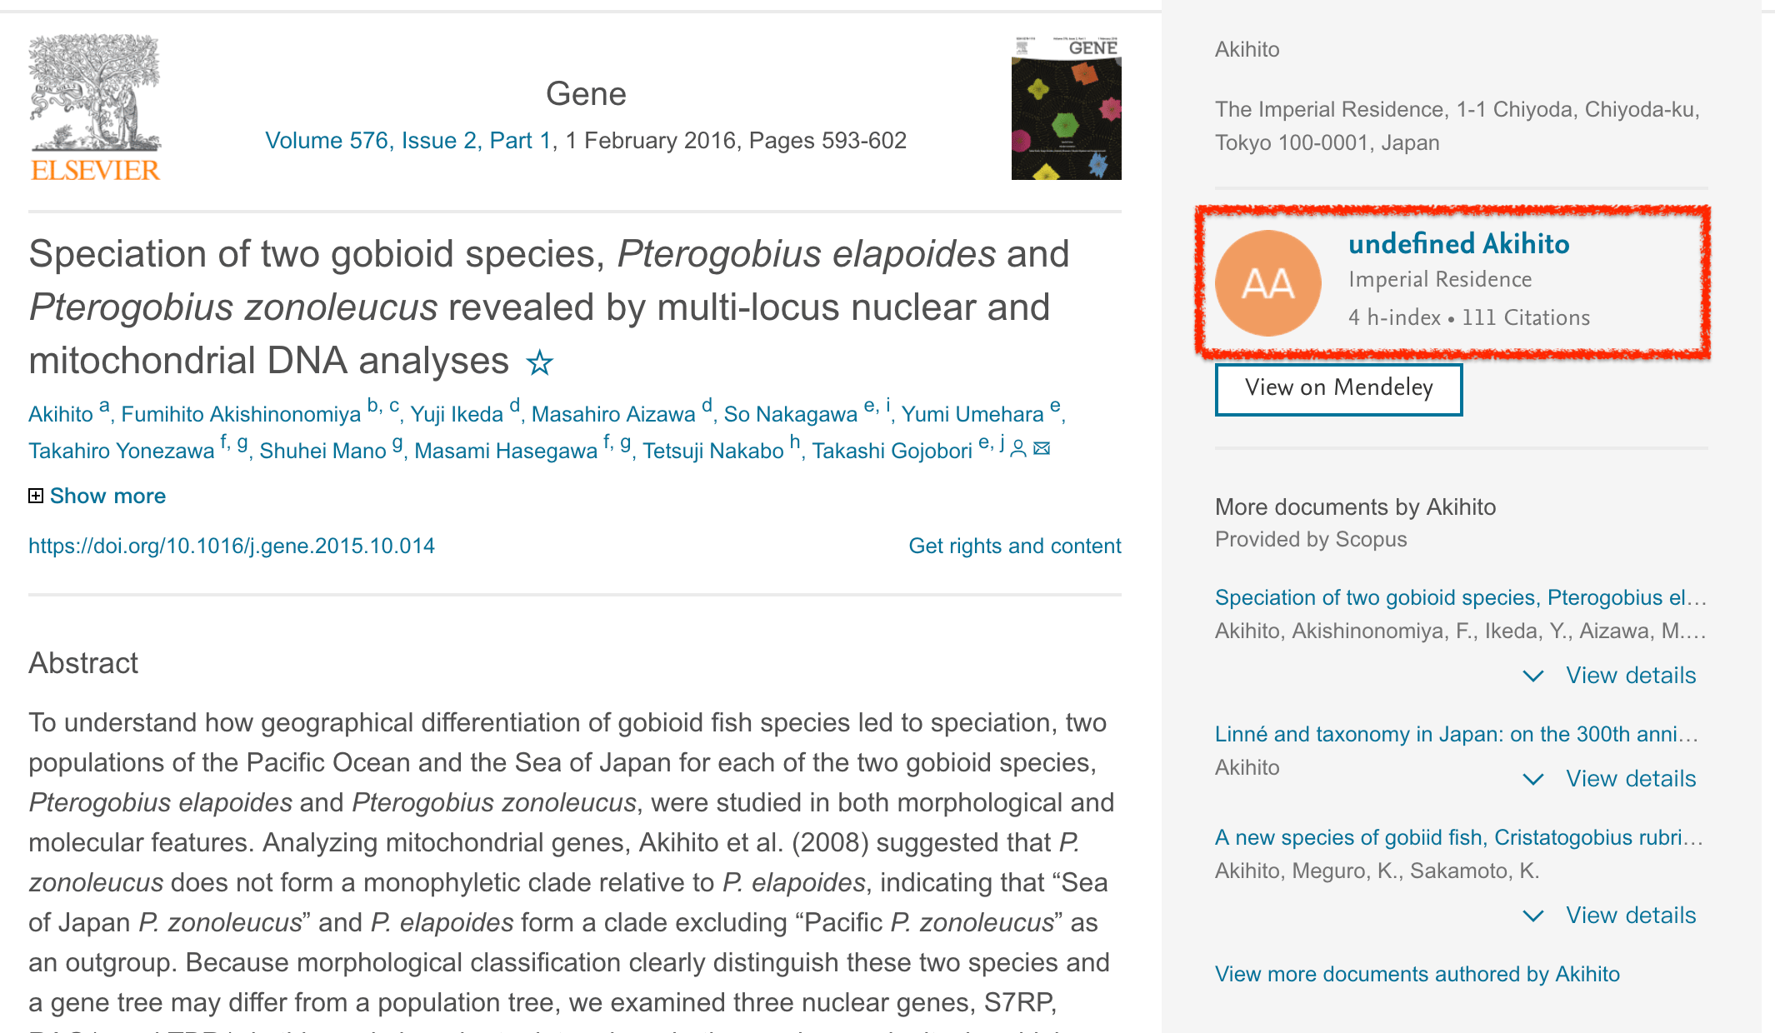Click Get rights and content link
The height and width of the screenshot is (1033, 1775).
pos(1014,546)
